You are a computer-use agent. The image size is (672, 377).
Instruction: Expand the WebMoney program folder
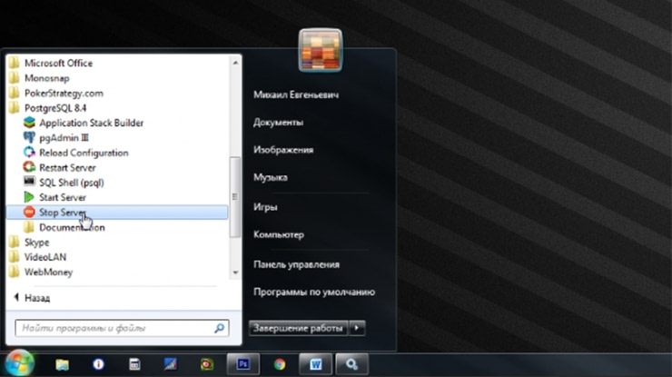click(48, 272)
